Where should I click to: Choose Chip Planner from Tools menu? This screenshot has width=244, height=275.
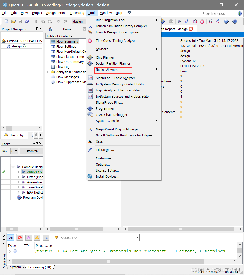[x=124, y=58]
